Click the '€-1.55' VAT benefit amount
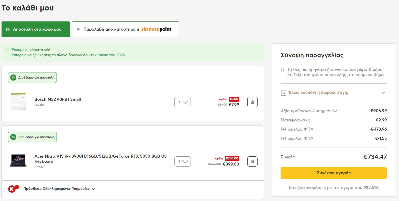 pos(381,139)
